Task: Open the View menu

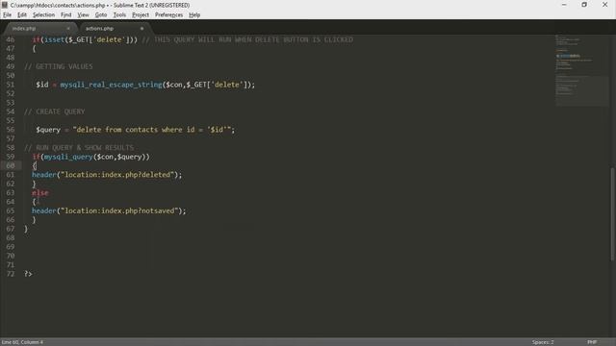Action: [83, 15]
